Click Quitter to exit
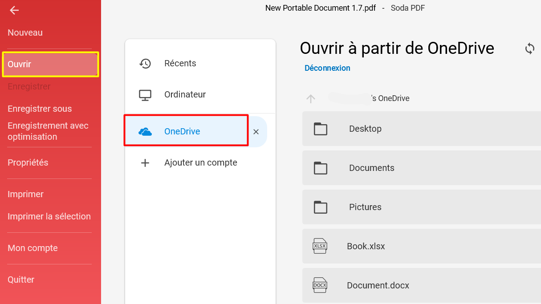541x304 pixels. pos(21,280)
